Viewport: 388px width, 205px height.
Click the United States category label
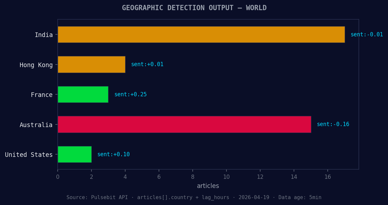(x=28, y=155)
